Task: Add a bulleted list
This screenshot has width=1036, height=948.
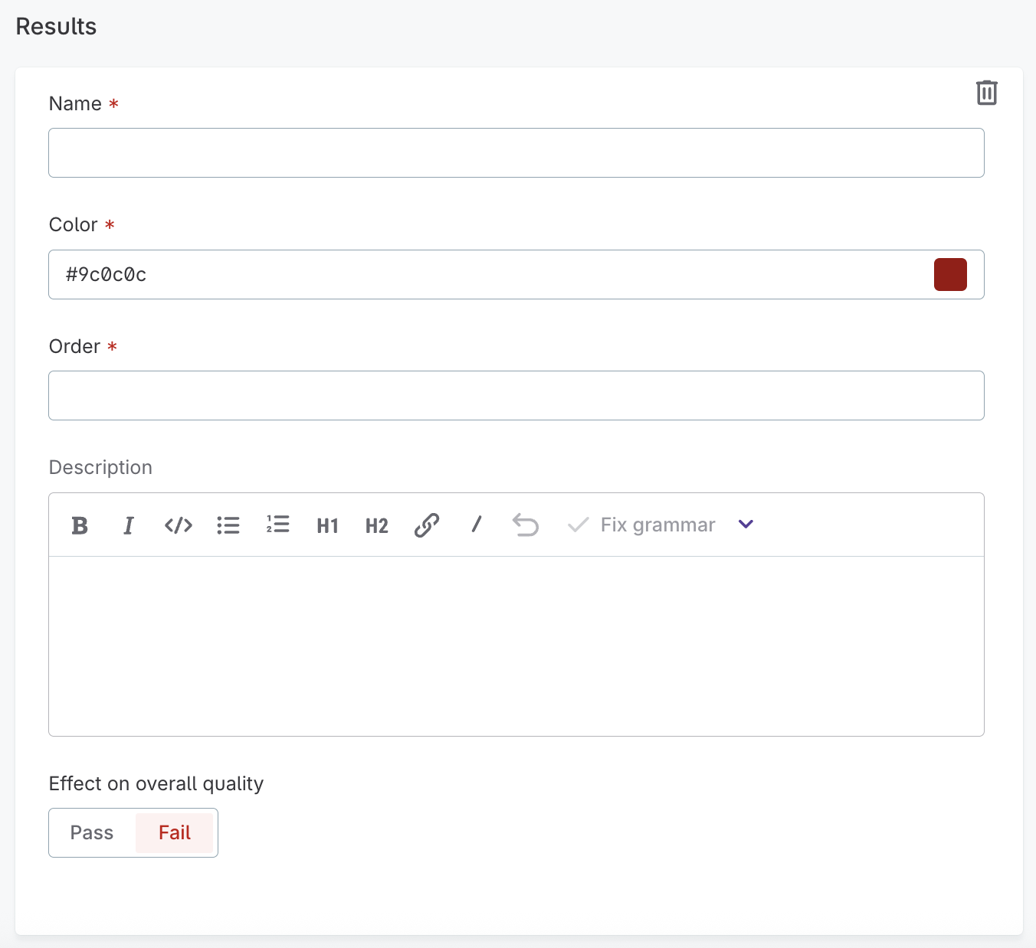Action: point(228,525)
